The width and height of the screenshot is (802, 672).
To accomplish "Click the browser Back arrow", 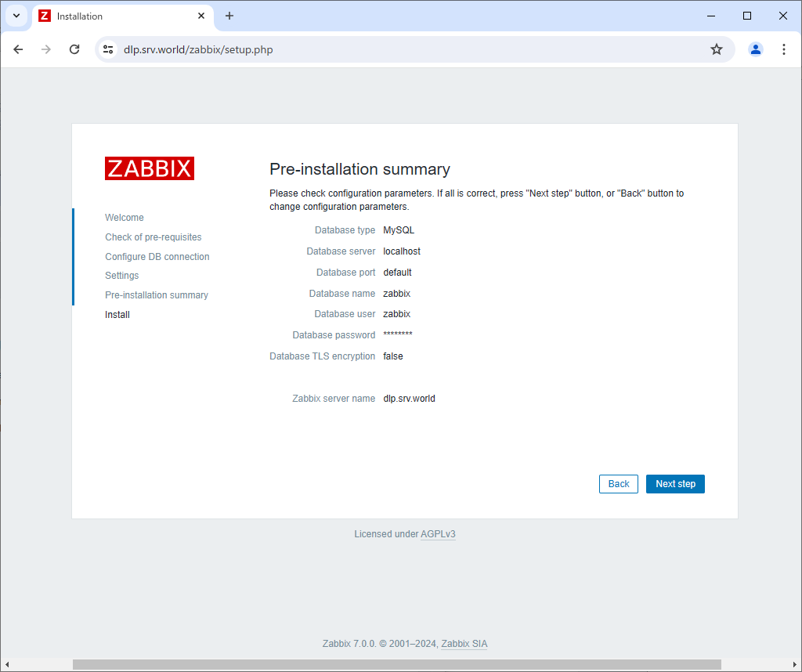I will pyautogui.click(x=19, y=49).
